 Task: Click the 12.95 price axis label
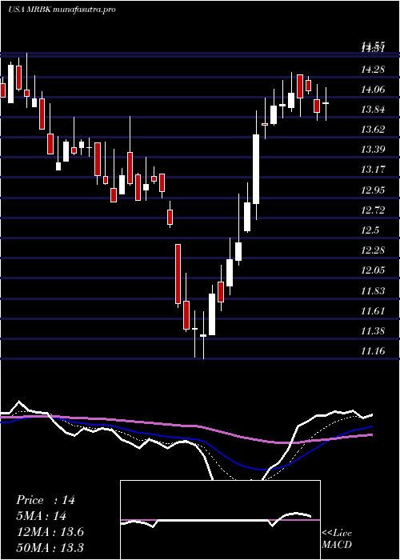coord(374,190)
